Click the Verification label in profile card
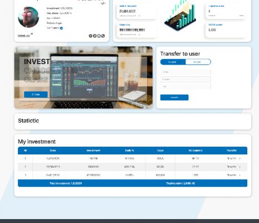This screenshot has width=259, height=223. (53, 28)
